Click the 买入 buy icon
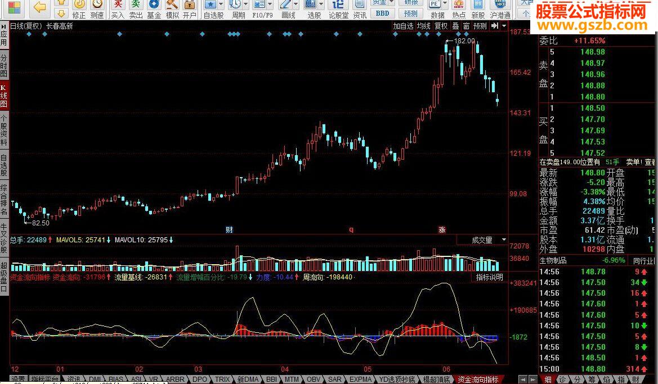 pos(118,4)
